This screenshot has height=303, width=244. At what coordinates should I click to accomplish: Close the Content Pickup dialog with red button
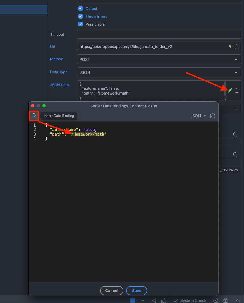(33, 106)
